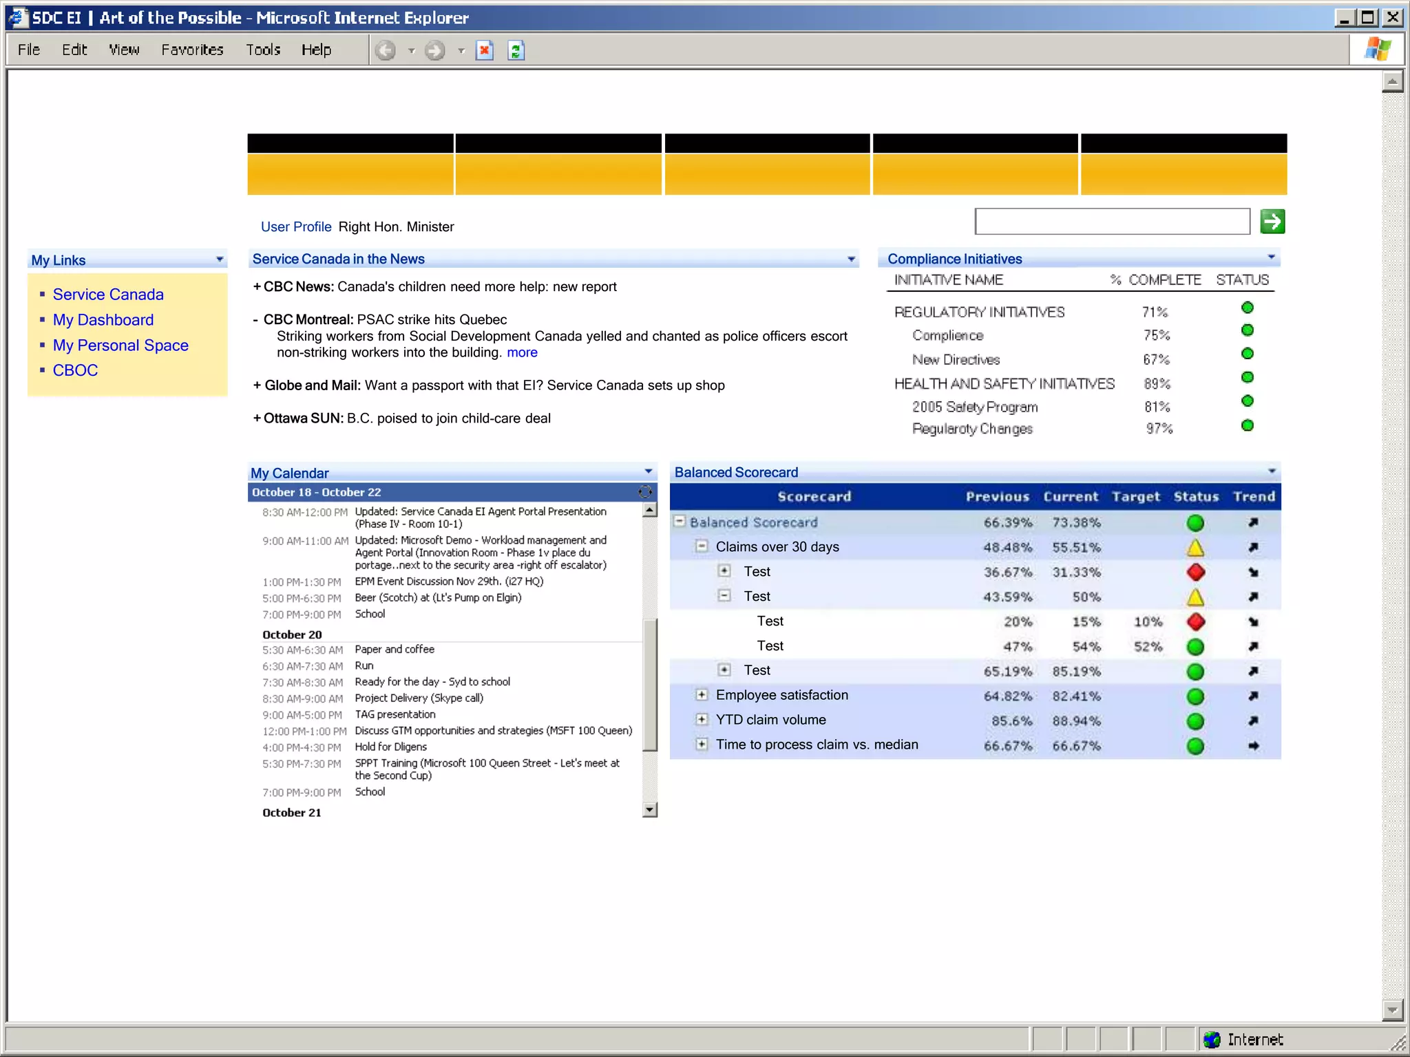Open the Favorites menu
Screen dimensions: 1410x1057
pyautogui.click(x=192, y=50)
